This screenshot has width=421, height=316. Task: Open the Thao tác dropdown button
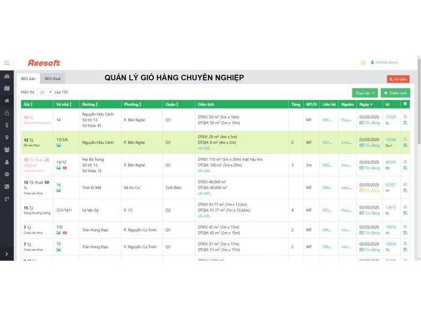coord(365,93)
